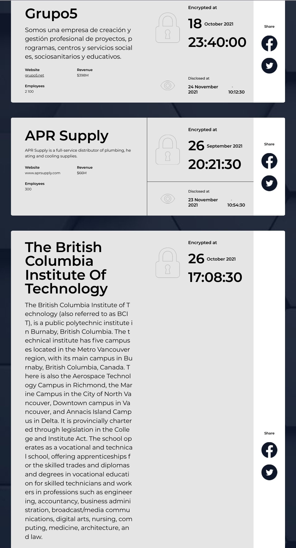Open the www.aprsupply.com website text
The width and height of the screenshot is (296, 548).
pyautogui.click(x=42, y=173)
